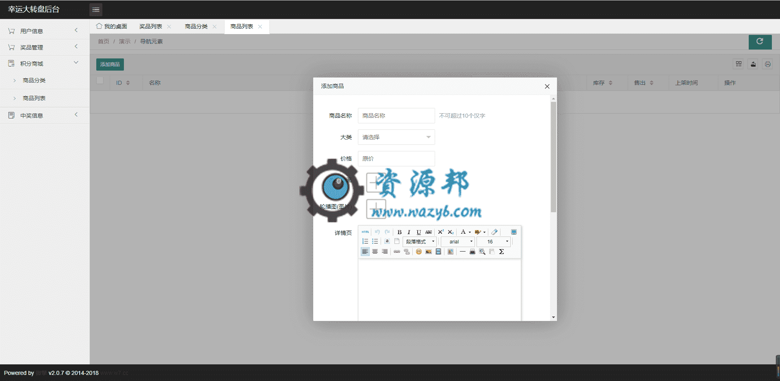Insert a hyperlink with the link icon
Screen dimensions: 780x381
click(x=397, y=252)
